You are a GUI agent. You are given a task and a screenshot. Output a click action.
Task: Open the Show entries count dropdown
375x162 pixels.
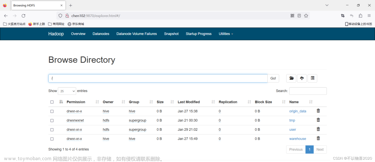coord(67,91)
